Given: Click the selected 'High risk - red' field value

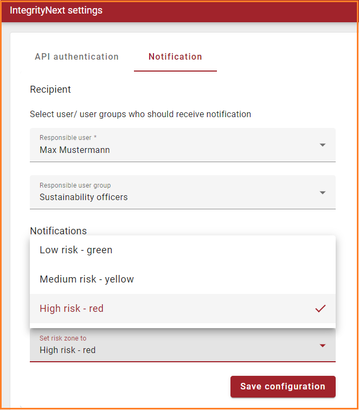Looking at the screenshot, I should tap(67, 350).
